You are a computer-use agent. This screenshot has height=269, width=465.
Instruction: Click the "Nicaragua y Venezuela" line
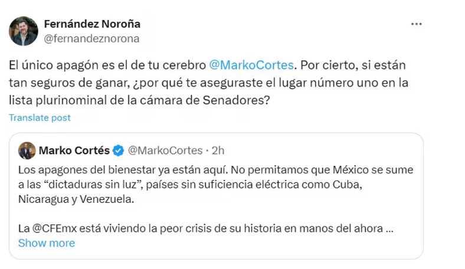(77, 199)
